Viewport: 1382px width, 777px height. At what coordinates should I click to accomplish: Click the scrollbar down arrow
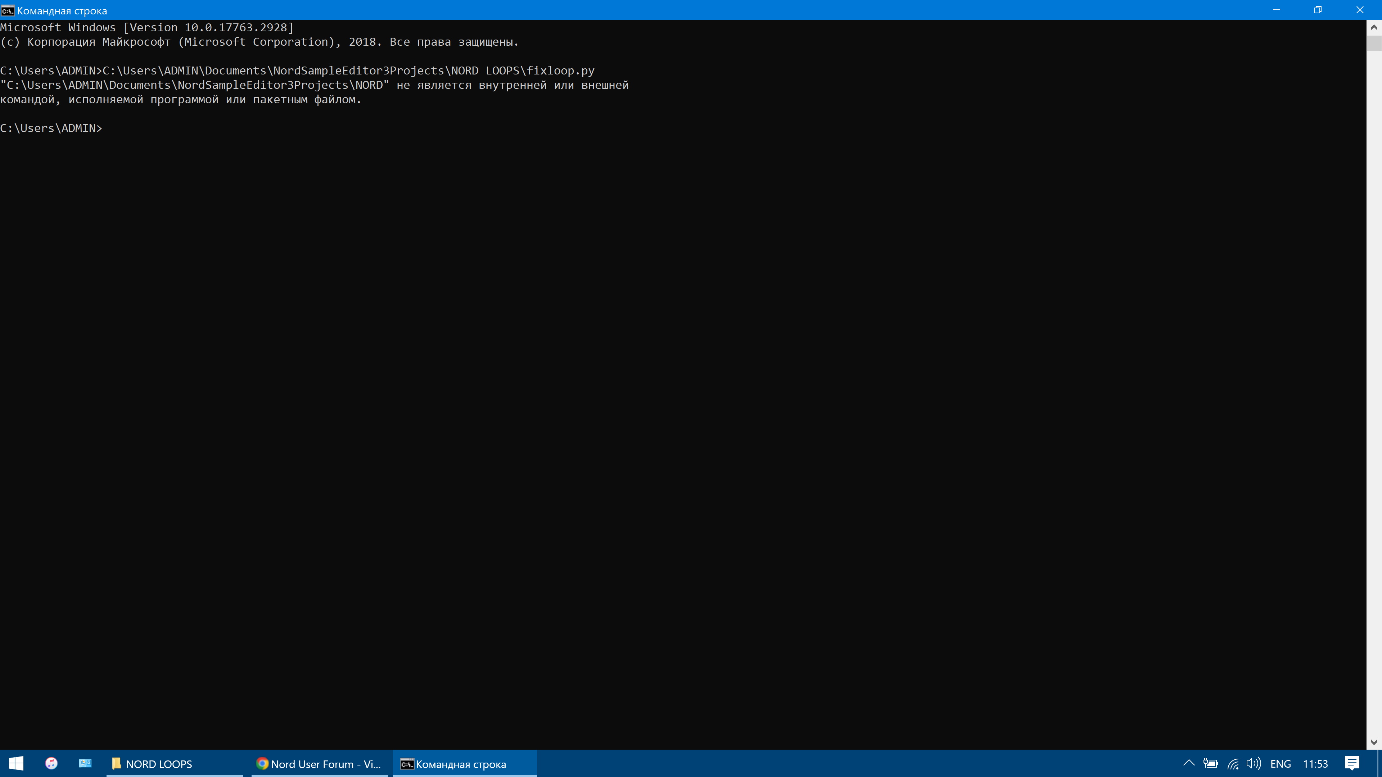coord(1374,742)
